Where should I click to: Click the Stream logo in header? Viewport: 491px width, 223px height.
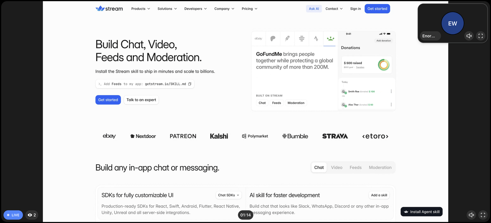click(x=109, y=9)
